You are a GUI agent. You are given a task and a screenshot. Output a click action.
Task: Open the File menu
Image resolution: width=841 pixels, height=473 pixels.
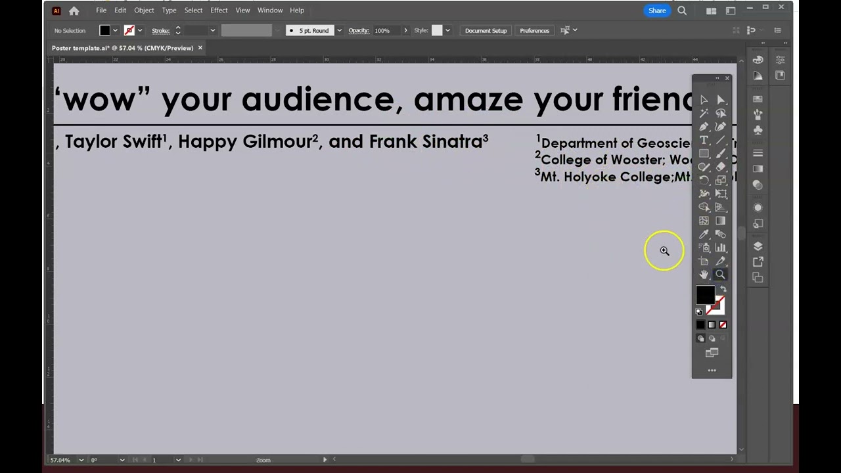click(101, 11)
